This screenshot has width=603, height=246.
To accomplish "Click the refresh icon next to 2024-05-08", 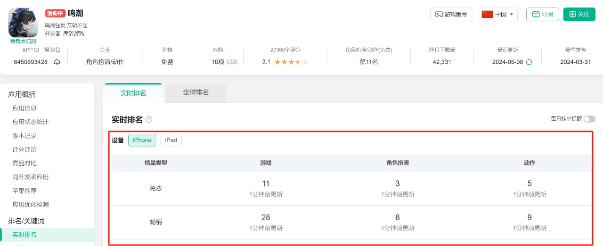I will pos(529,62).
